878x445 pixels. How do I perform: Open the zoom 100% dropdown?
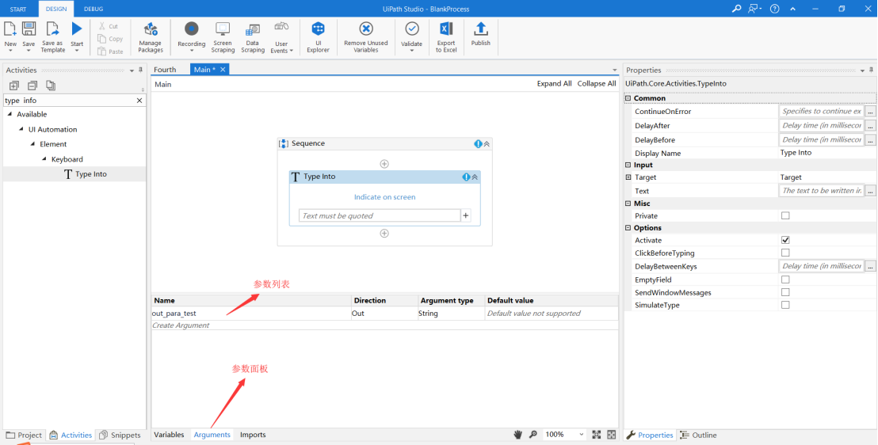click(x=581, y=435)
